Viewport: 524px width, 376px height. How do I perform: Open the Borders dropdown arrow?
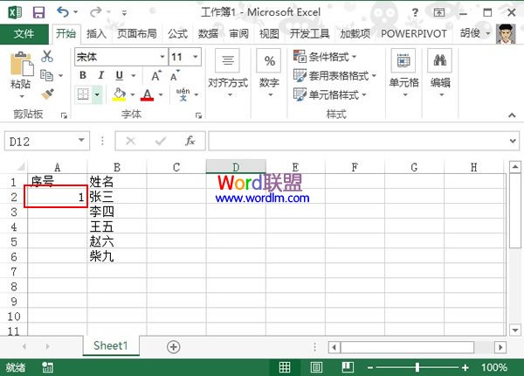[x=97, y=94]
